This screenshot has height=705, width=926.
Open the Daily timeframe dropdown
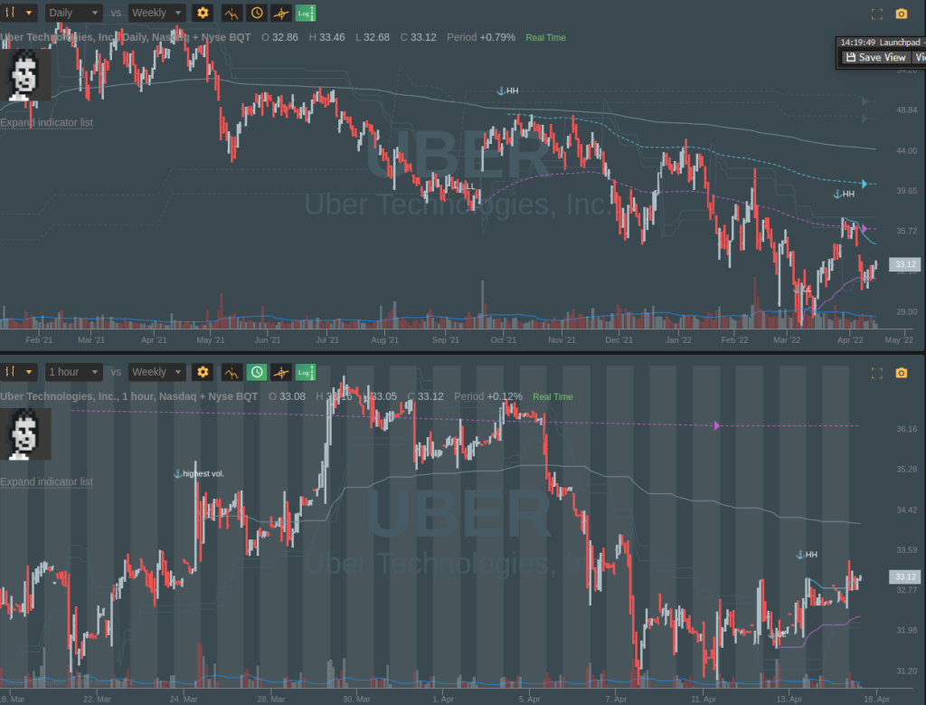(x=73, y=13)
